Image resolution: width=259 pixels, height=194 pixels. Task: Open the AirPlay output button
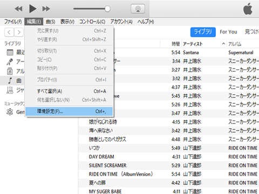[x=138, y=9]
